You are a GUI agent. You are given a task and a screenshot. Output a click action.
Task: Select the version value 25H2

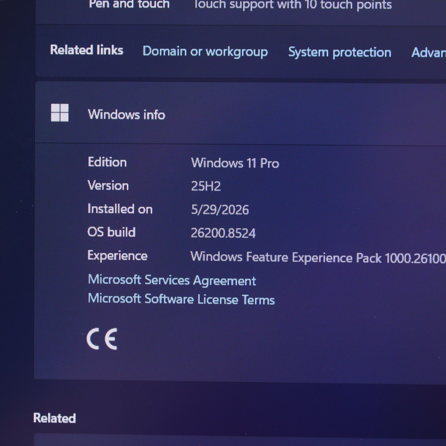[x=206, y=186]
